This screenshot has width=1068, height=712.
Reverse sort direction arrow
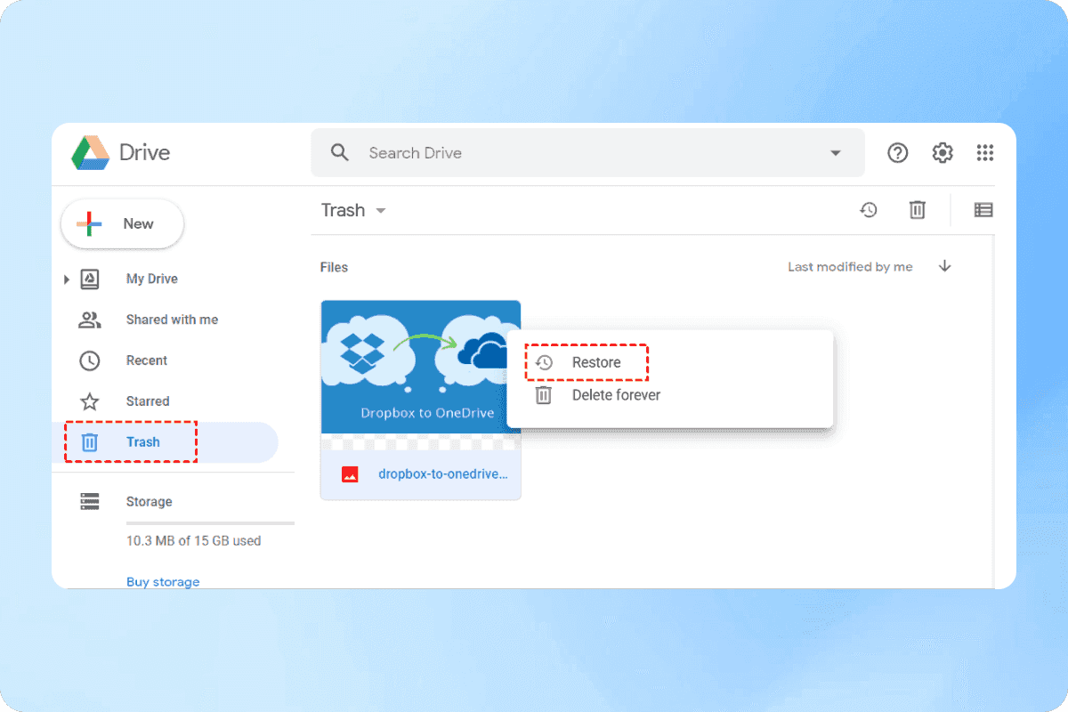click(x=945, y=266)
